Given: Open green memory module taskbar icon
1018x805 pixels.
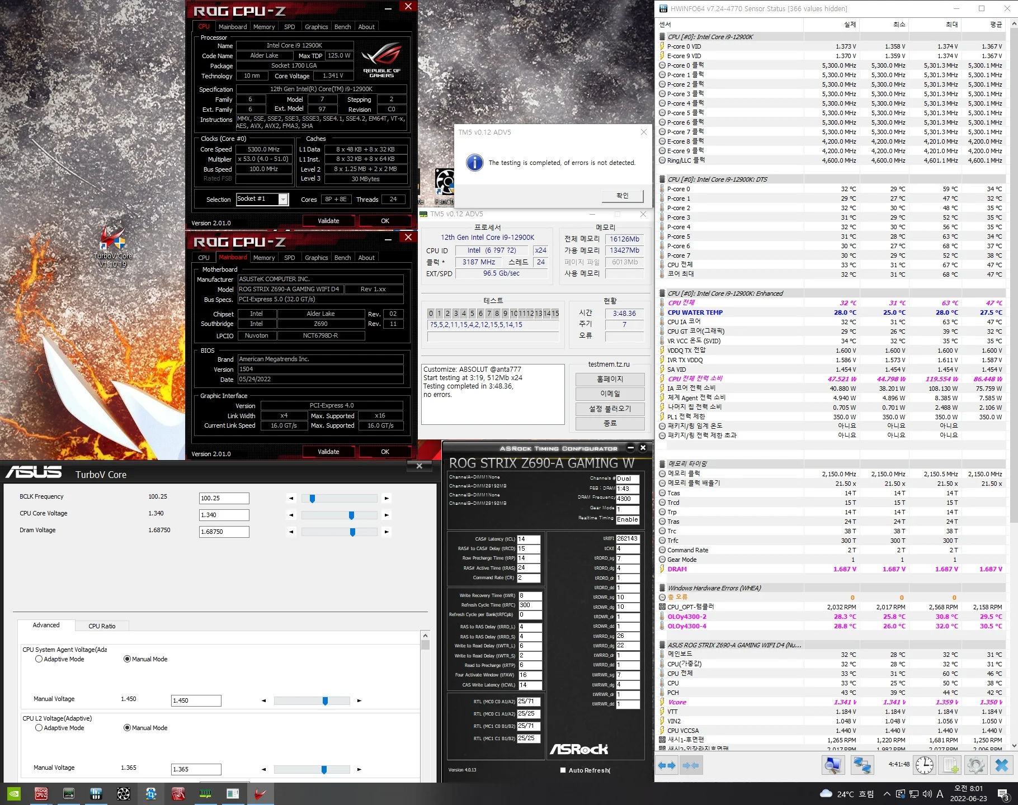Looking at the screenshot, I should (x=205, y=793).
